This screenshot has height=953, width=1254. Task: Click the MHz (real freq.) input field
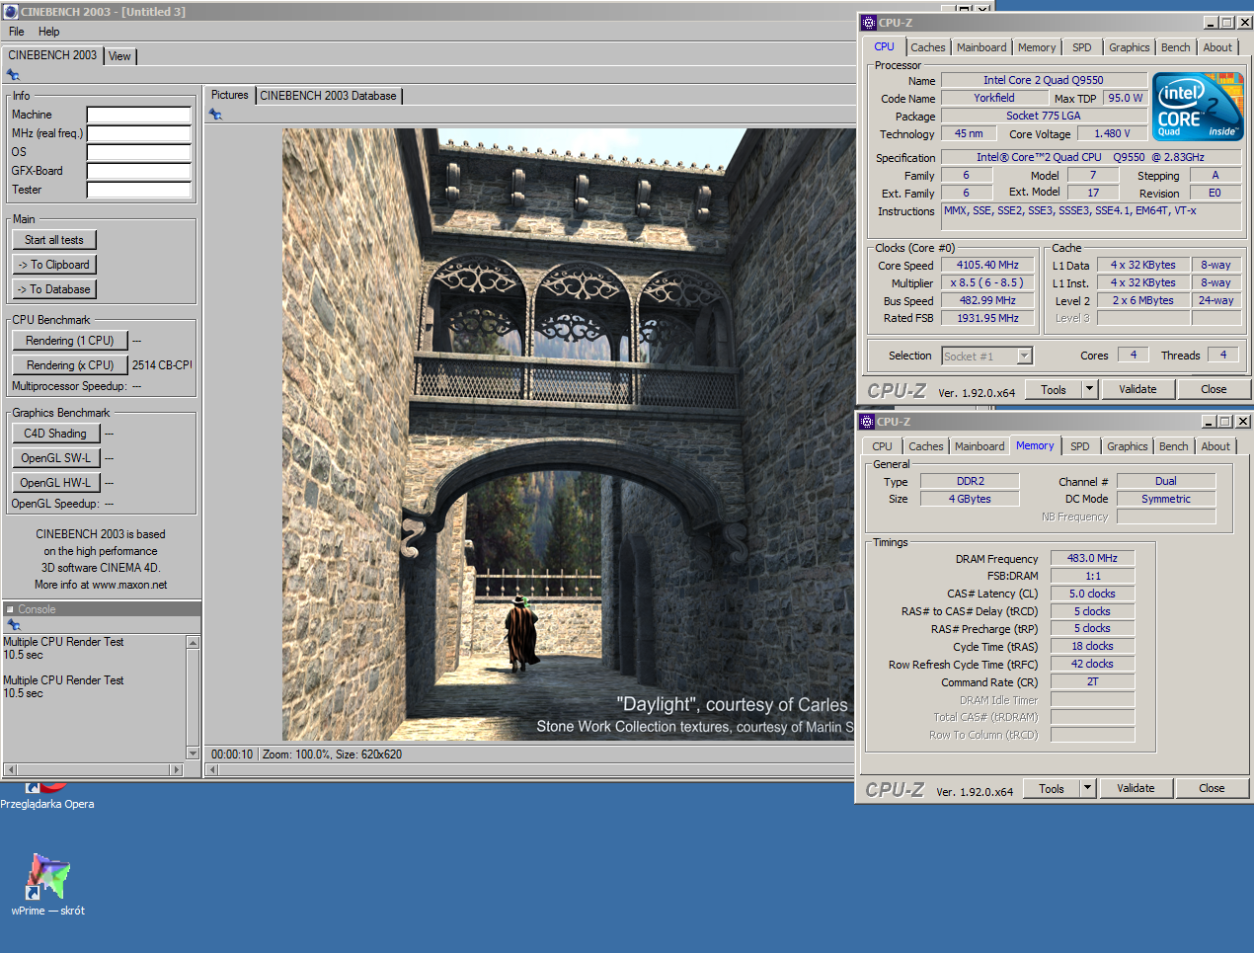139,133
